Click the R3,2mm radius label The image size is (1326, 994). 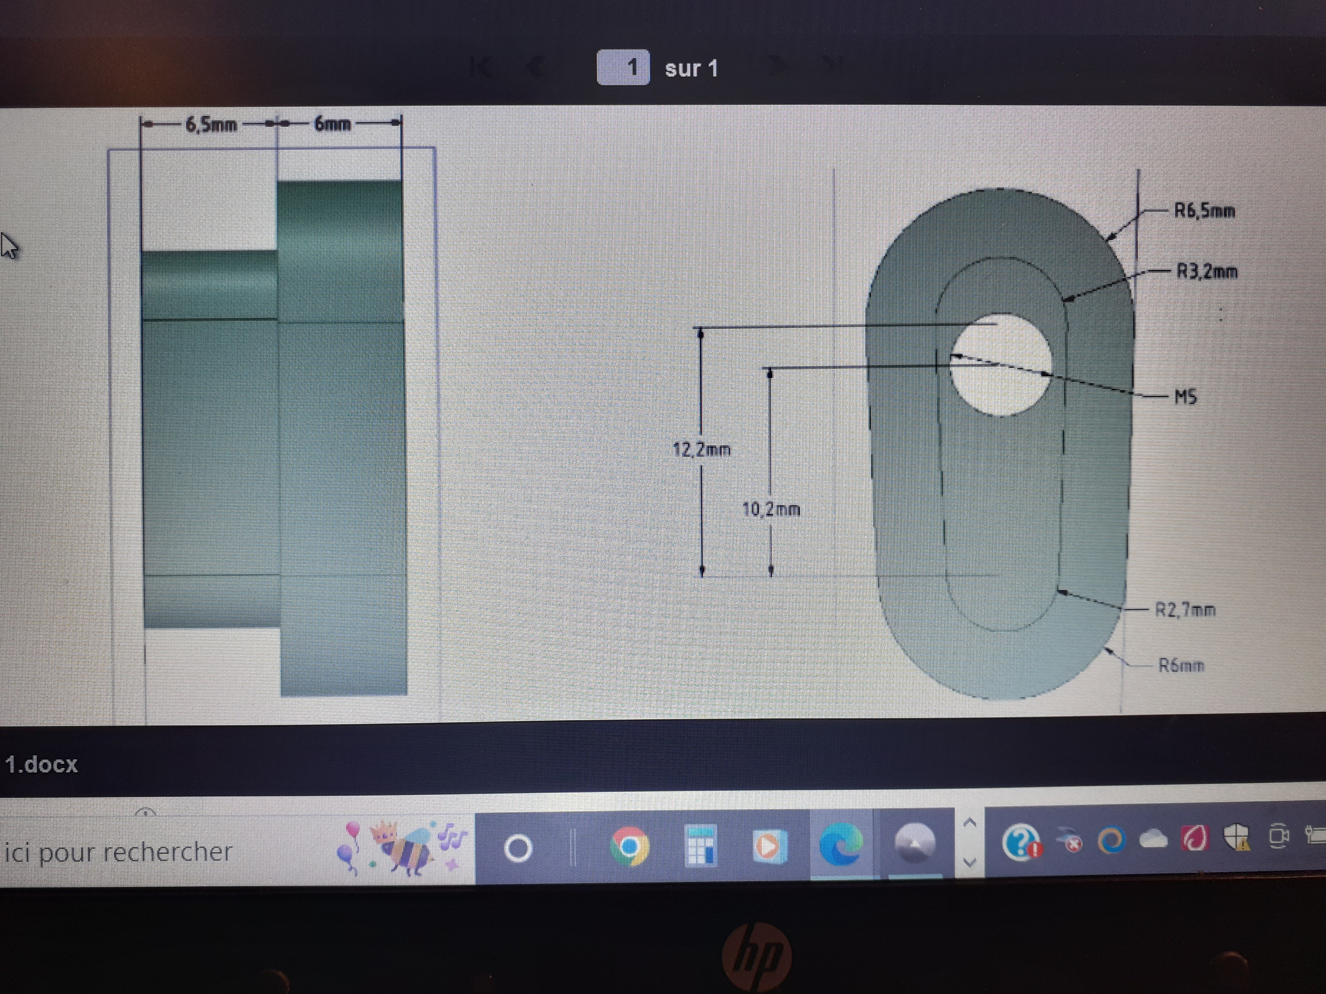(1207, 271)
